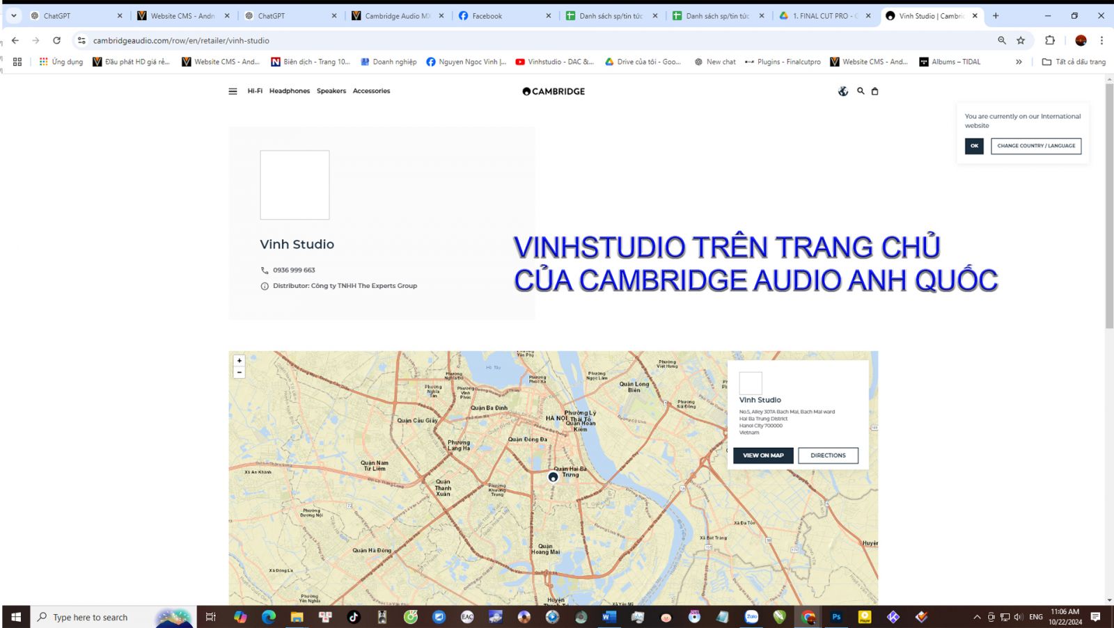Open a new browser tab
This screenshot has height=628, width=1114.
(996, 15)
